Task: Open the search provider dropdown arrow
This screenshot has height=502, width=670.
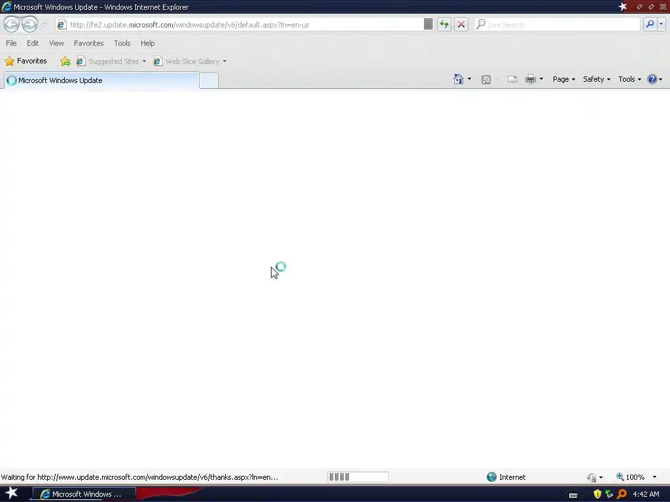Action: 661,24
